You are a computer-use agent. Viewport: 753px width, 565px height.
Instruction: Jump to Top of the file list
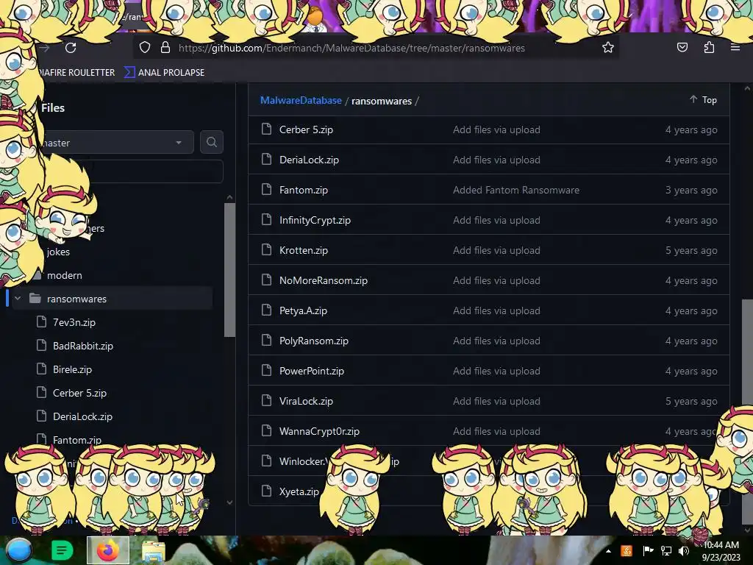704,99
